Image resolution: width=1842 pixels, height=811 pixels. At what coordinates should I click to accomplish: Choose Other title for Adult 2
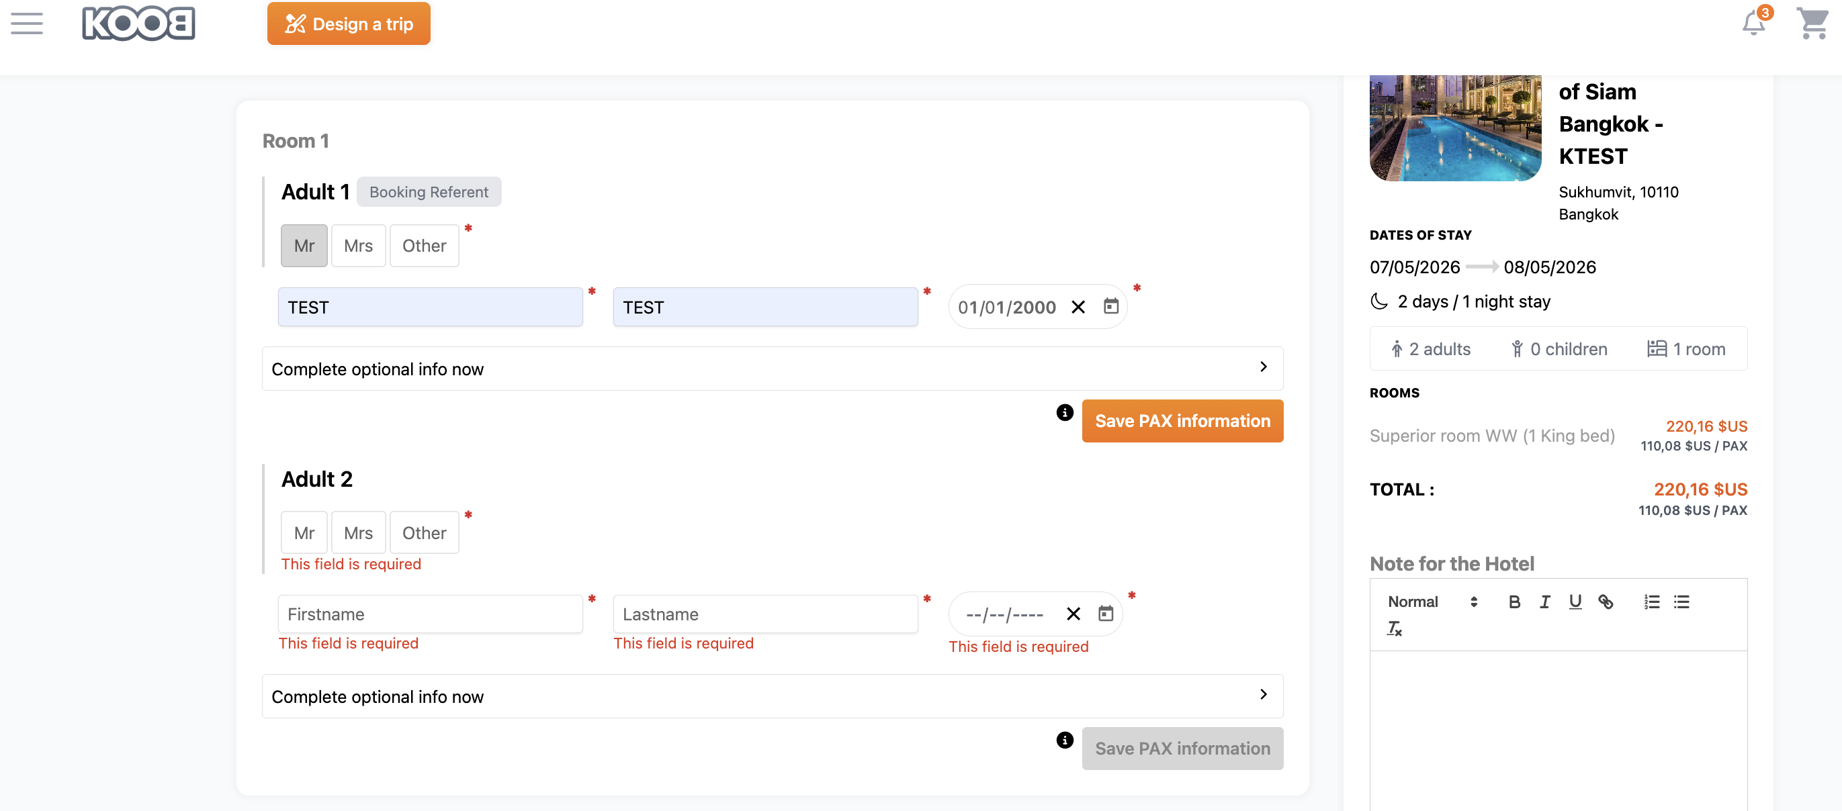click(424, 533)
